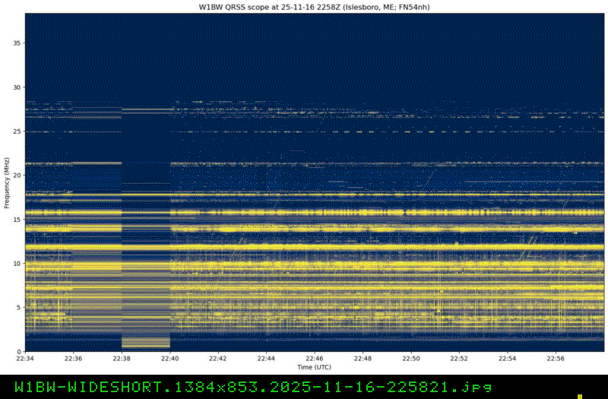Click the 22:44 time tick label
The height and width of the screenshot is (399, 608).
pos(266,359)
